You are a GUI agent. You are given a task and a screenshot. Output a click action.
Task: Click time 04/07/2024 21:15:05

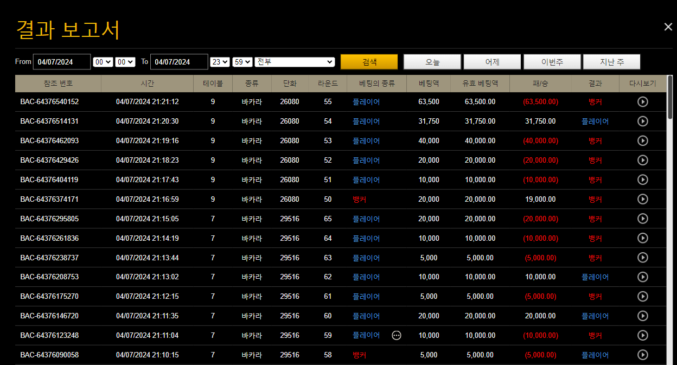[147, 219]
